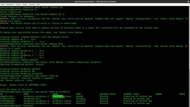Image resolution: width=190 pixels, height=107 pixels.
Task: Open the Suchen menu
Action: click(25, 4)
